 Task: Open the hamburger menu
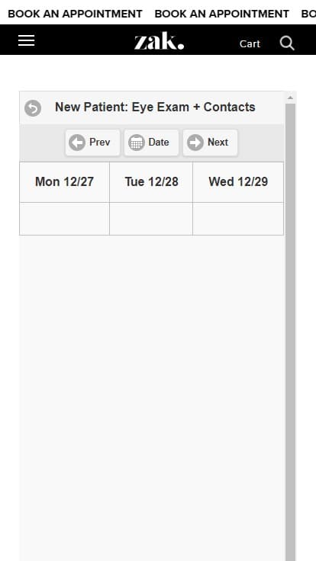click(27, 40)
